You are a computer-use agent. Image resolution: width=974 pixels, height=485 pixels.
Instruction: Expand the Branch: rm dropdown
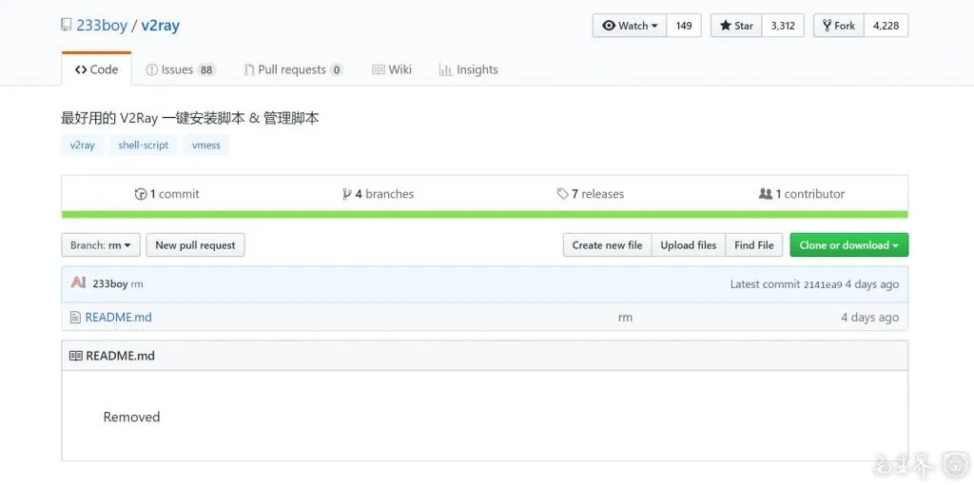tap(101, 244)
